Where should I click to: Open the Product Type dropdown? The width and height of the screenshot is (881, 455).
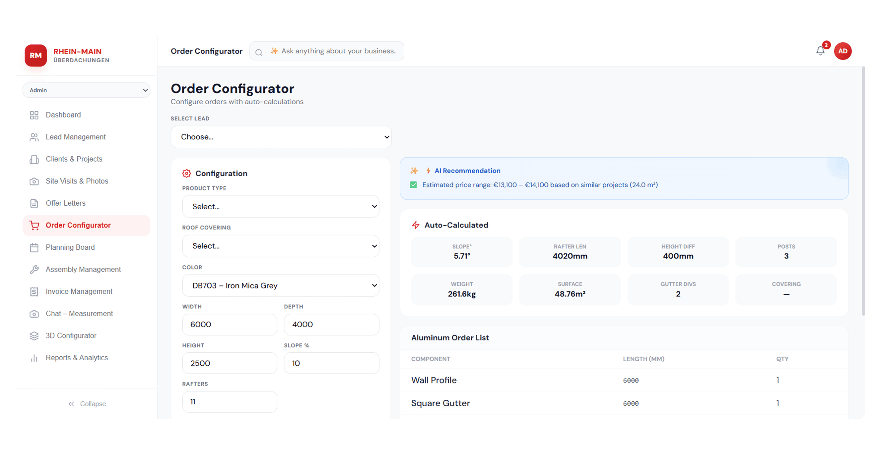[x=280, y=207]
